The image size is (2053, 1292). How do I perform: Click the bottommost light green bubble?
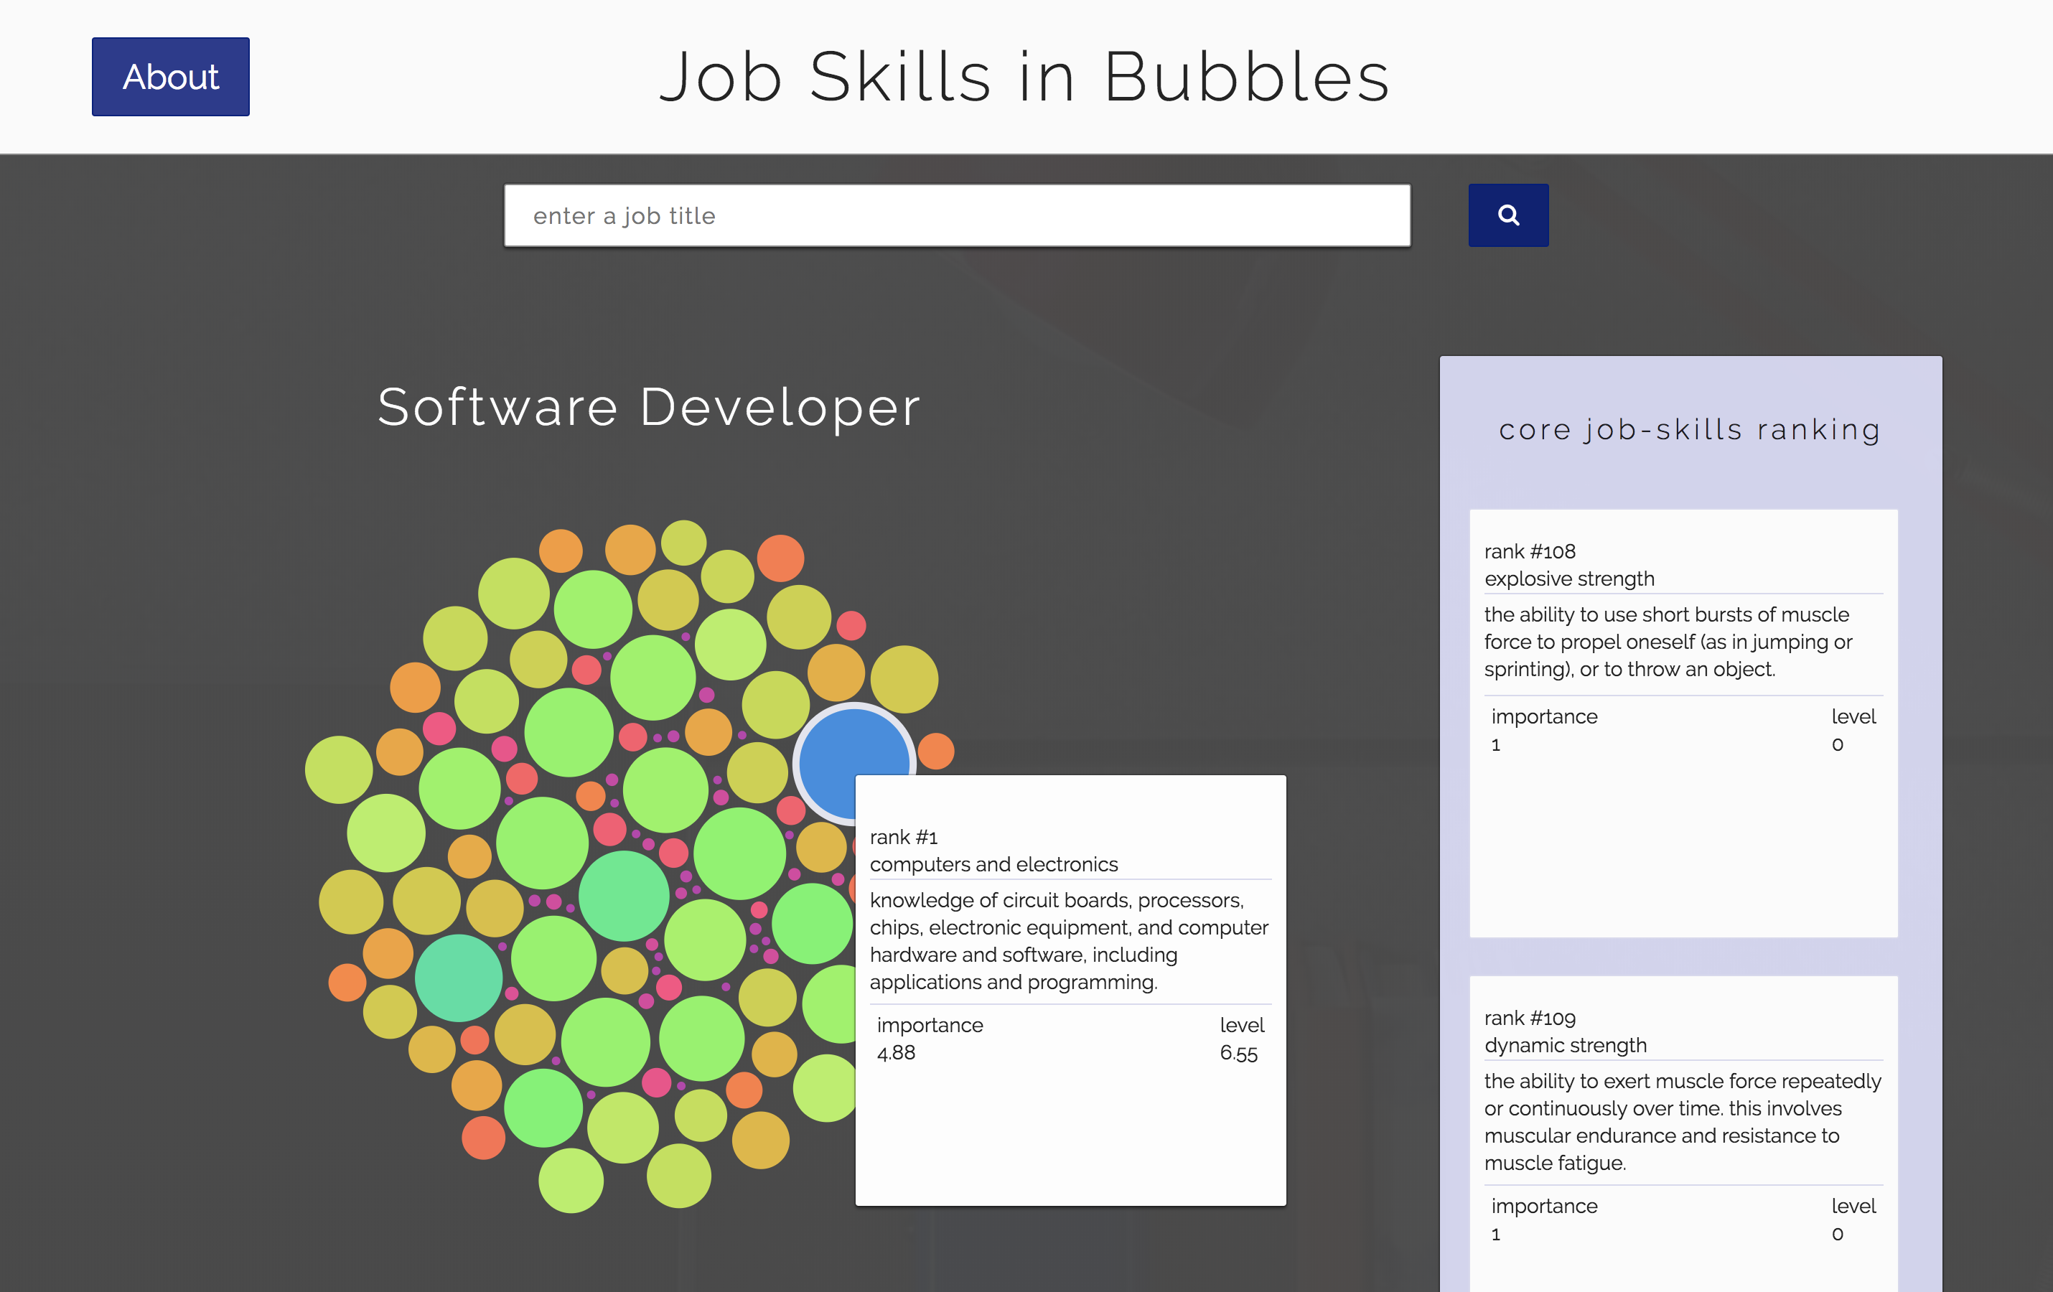(571, 1180)
